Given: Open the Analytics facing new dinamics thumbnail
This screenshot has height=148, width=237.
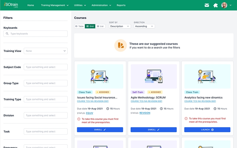Looking at the screenshot, I should click(x=207, y=76).
